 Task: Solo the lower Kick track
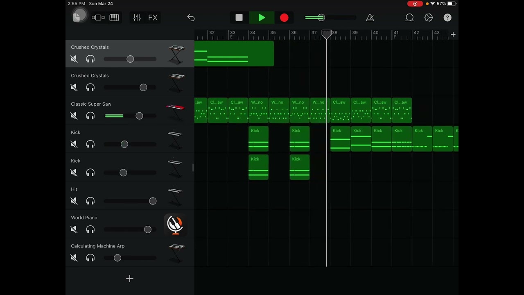[90, 172]
